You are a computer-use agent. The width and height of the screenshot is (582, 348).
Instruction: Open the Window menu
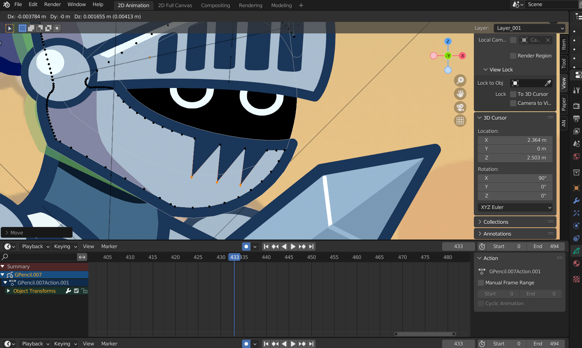[77, 5]
